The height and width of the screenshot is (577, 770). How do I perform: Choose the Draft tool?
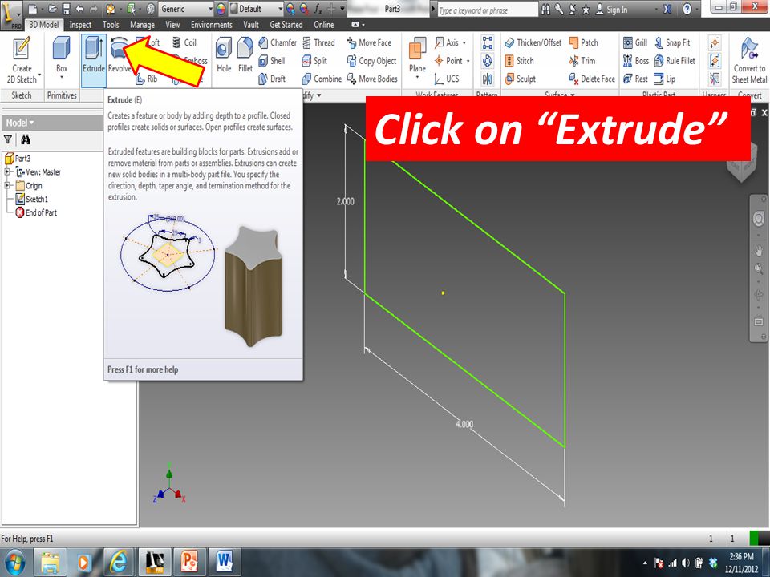point(272,79)
